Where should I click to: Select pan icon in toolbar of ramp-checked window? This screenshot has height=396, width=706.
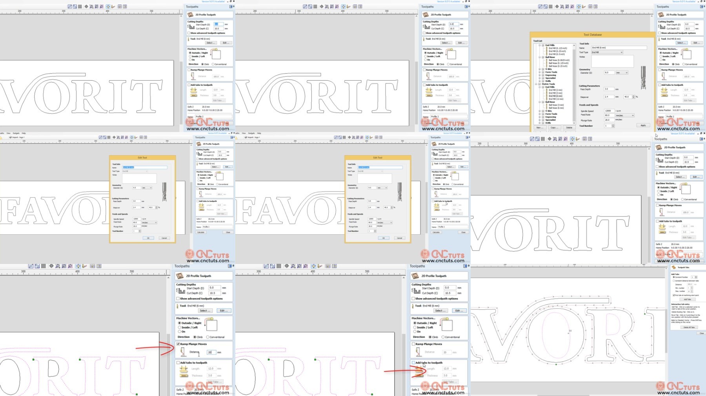[x=51, y=266]
